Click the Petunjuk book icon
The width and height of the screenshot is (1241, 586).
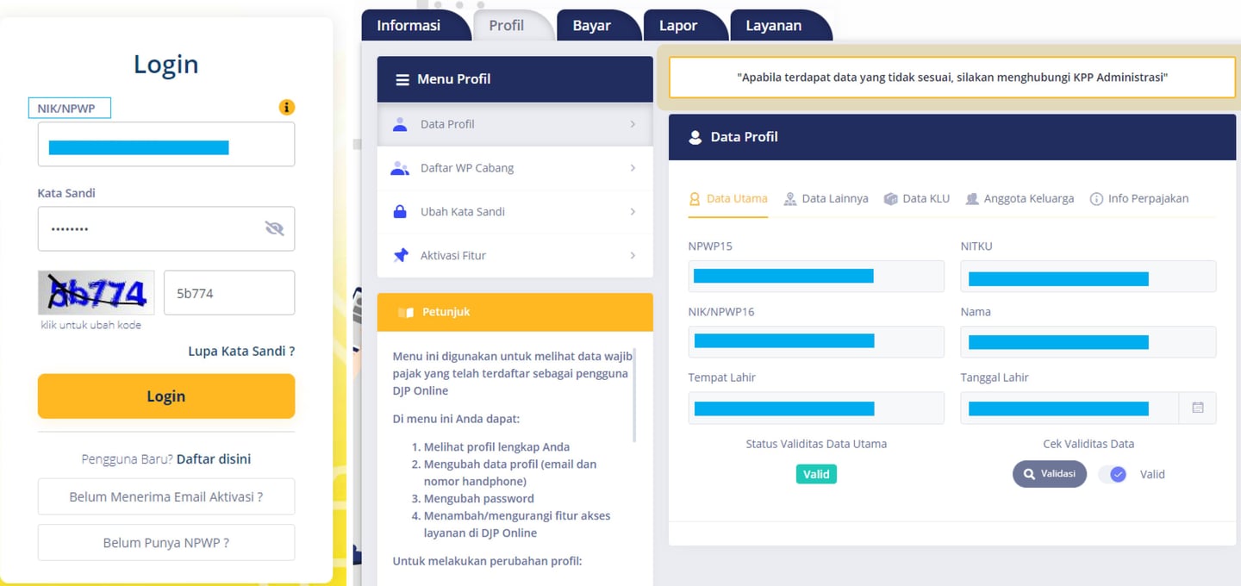[x=406, y=312]
